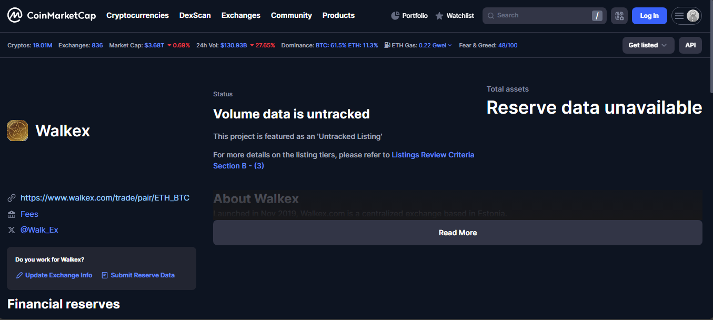Open the Cryptocurrencies menu

pos(137,16)
